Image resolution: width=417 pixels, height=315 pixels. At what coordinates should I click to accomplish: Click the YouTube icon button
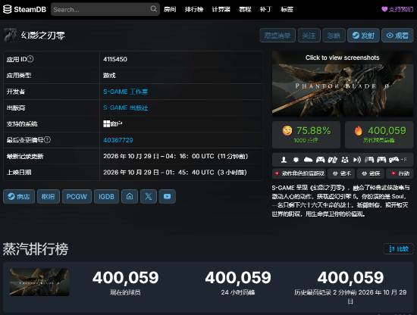(168, 197)
